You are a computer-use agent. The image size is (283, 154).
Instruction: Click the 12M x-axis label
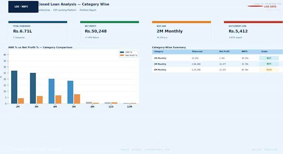click(129, 107)
